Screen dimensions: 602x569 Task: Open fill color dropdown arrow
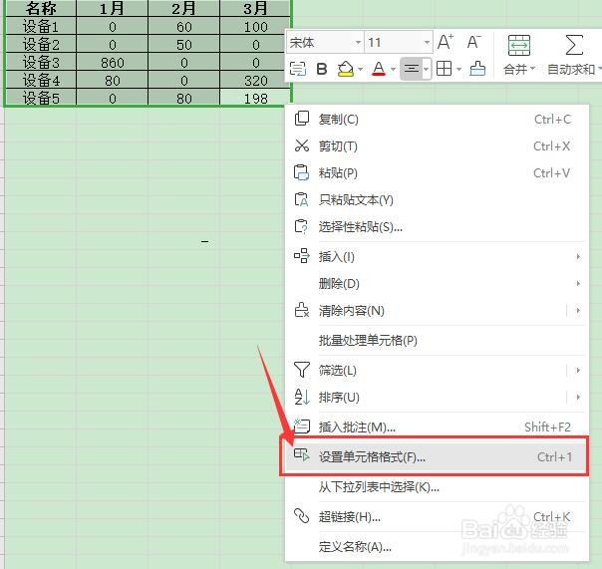(x=360, y=70)
